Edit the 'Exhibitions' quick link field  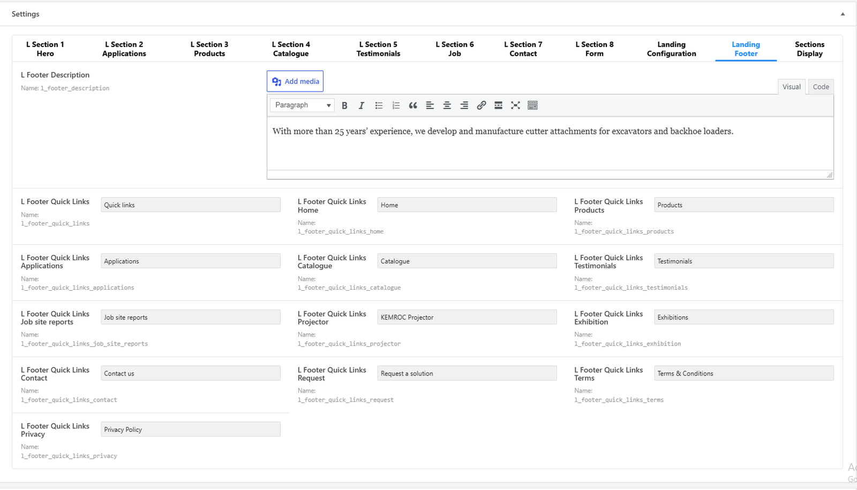click(x=744, y=318)
